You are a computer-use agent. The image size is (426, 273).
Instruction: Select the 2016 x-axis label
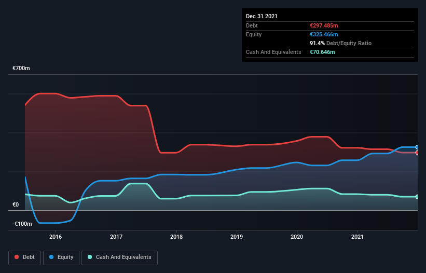(56, 237)
